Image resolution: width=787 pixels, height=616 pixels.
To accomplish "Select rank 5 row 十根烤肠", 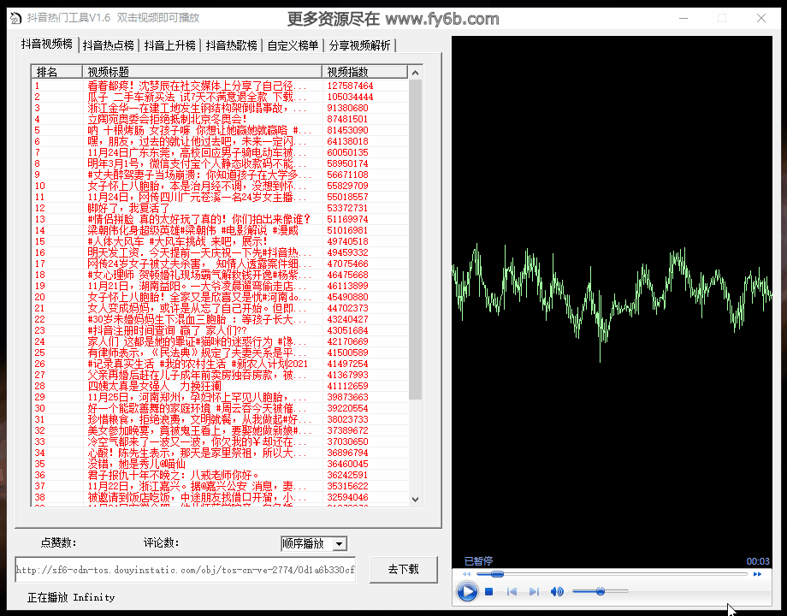I will (220, 130).
